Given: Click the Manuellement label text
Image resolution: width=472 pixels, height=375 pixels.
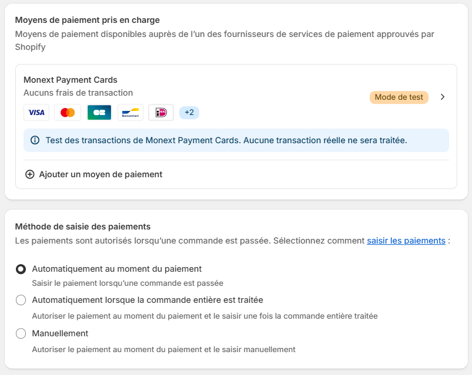Looking at the screenshot, I should click(x=60, y=333).
